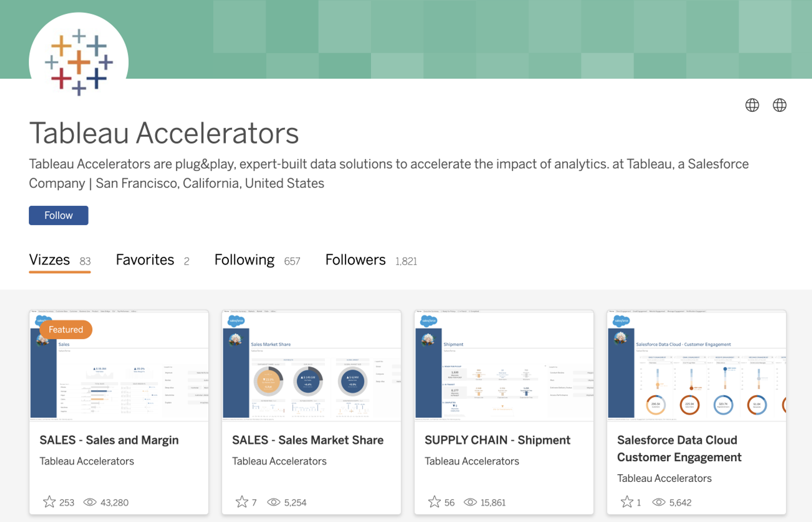Click the eye icon showing 15,861 views
Screen dimensions: 812x522
coord(470,502)
